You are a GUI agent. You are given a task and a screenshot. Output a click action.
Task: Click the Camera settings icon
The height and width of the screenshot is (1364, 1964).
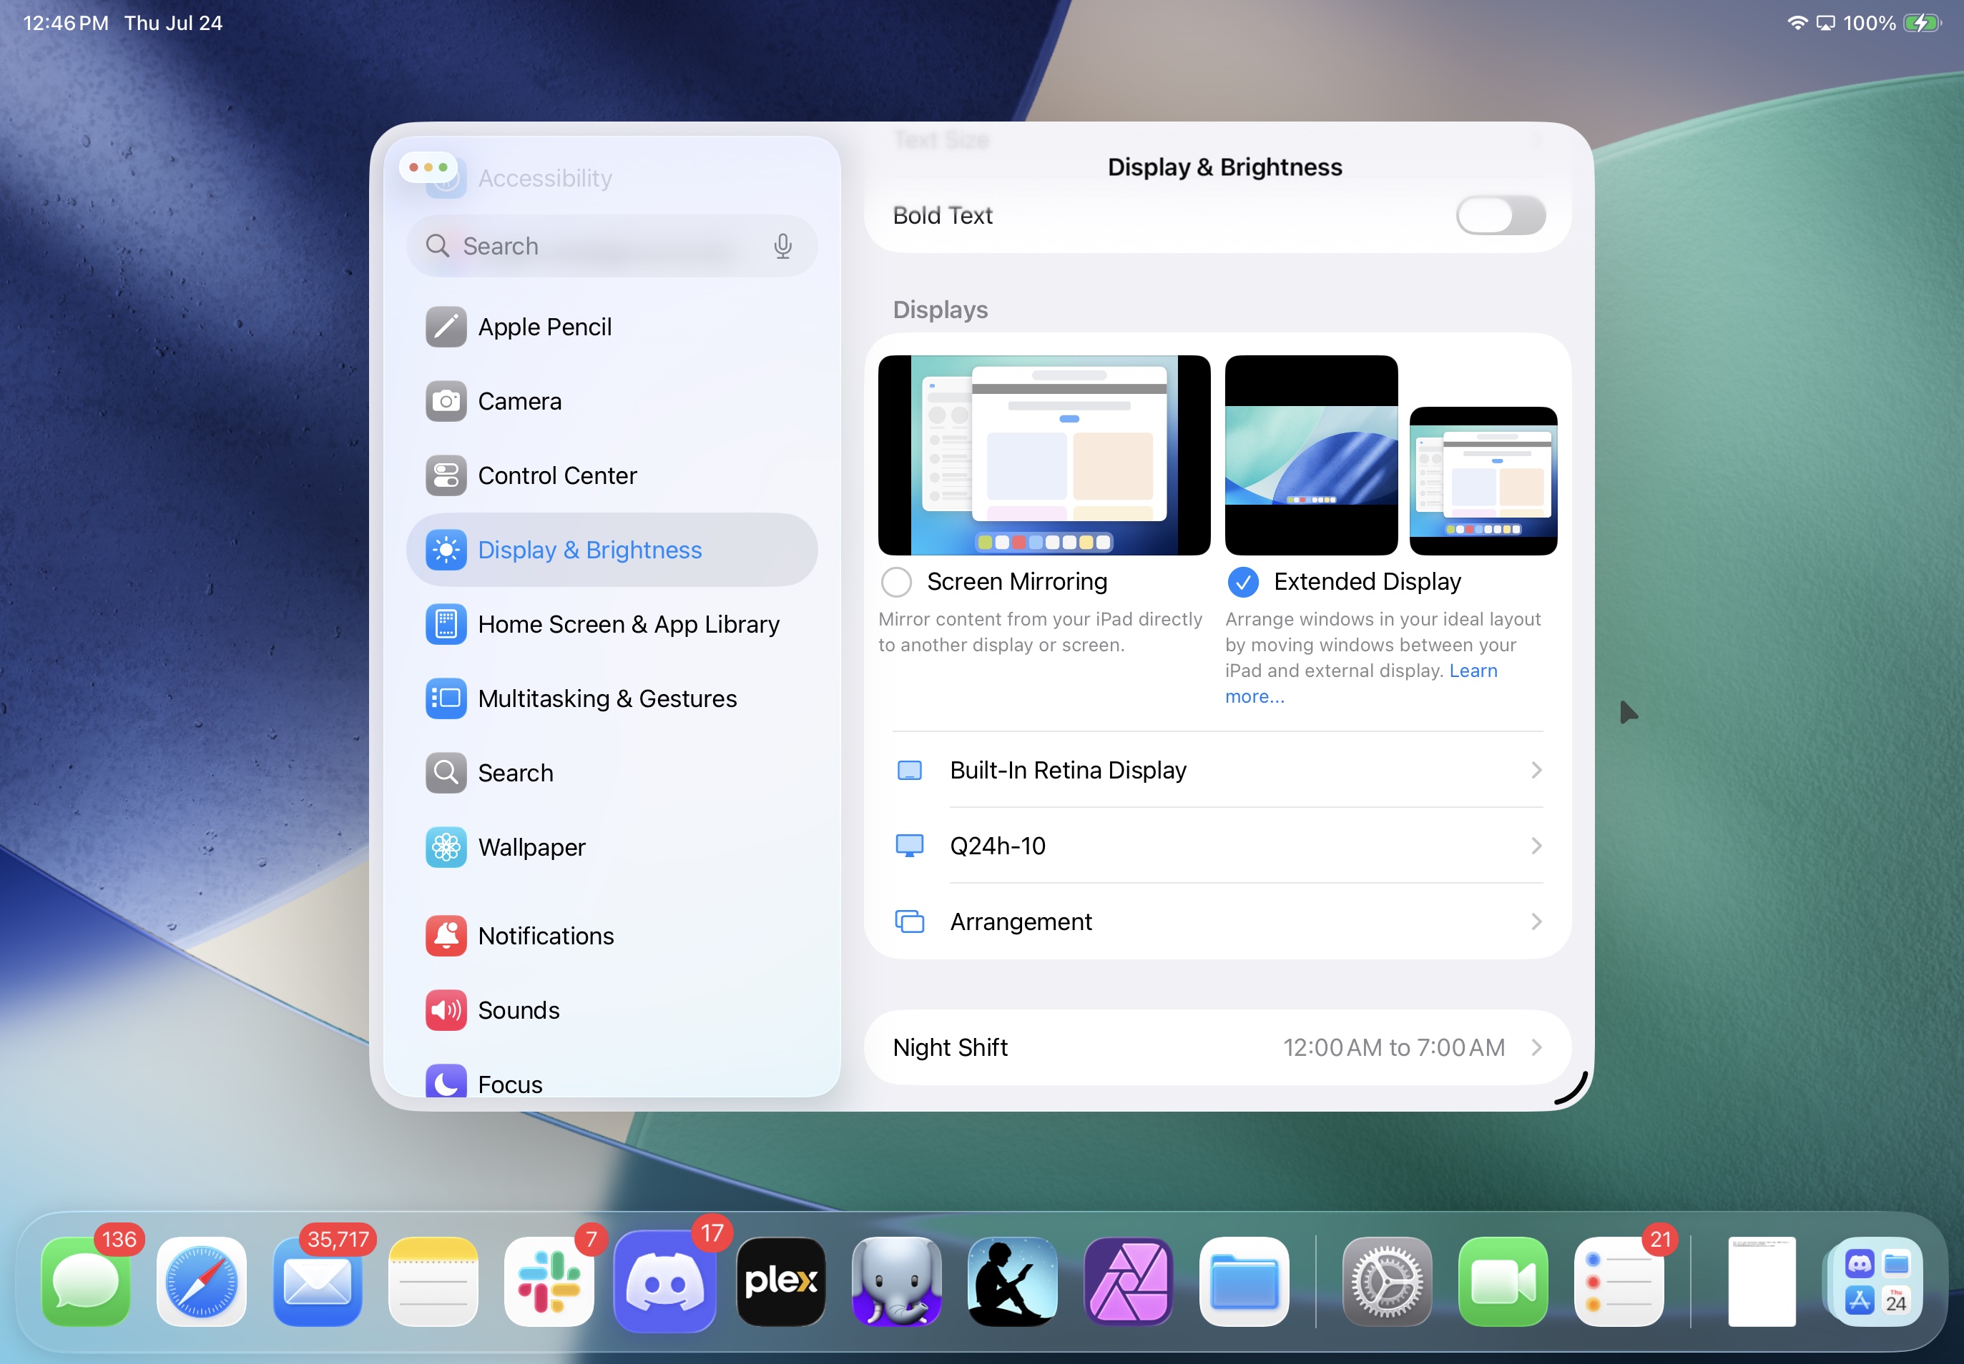pyautogui.click(x=446, y=402)
